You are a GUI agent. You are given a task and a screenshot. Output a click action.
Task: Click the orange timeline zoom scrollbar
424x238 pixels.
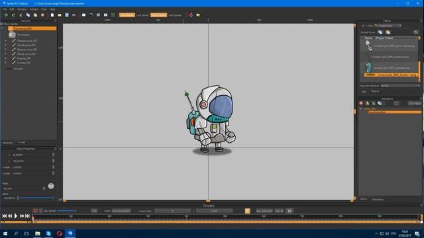point(227,222)
